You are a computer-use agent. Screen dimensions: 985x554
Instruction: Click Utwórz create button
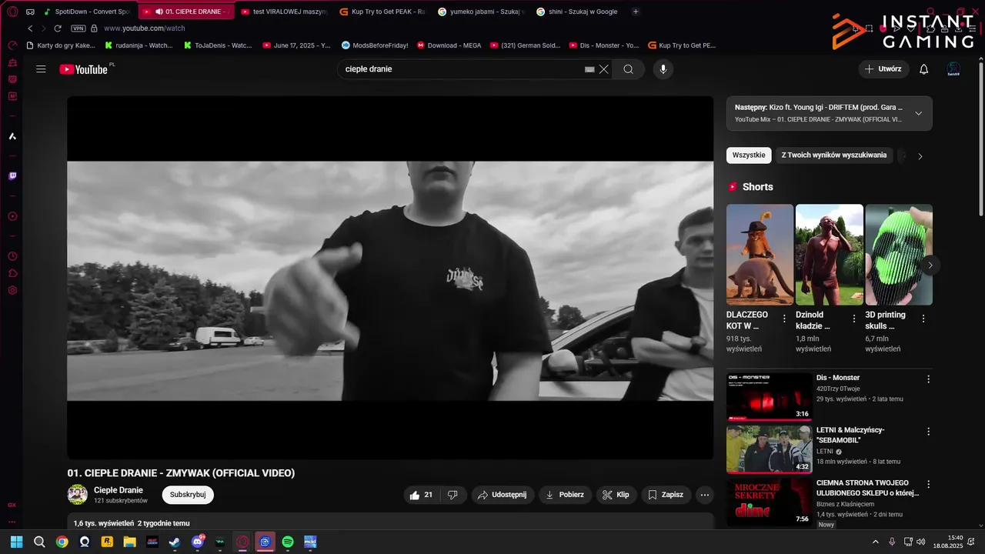pos(883,69)
